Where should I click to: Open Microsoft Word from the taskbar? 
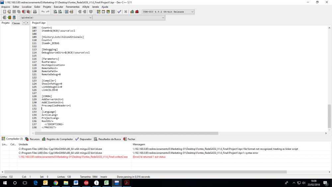[76, 183]
